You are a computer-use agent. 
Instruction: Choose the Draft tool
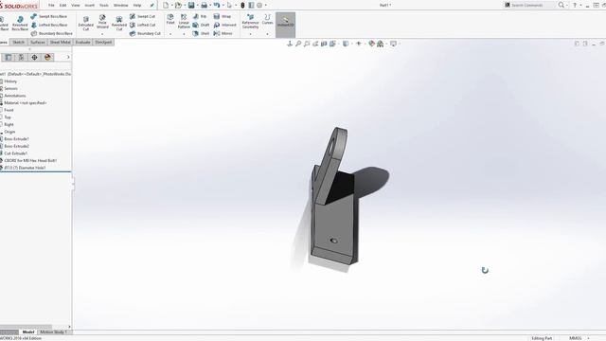click(201, 25)
